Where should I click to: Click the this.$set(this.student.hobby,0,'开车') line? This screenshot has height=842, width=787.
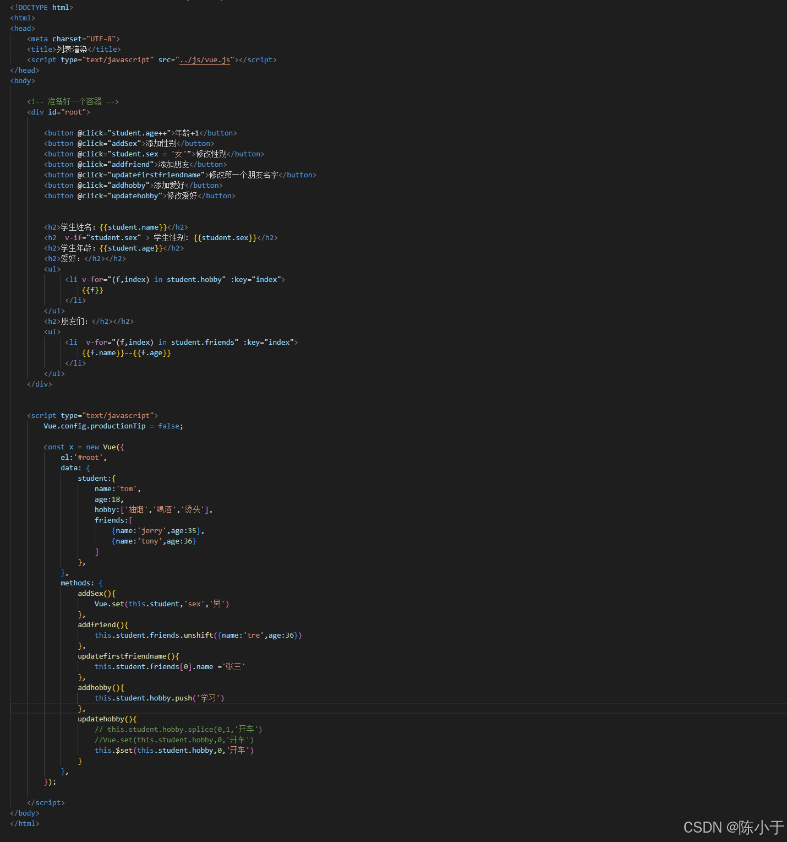(174, 750)
